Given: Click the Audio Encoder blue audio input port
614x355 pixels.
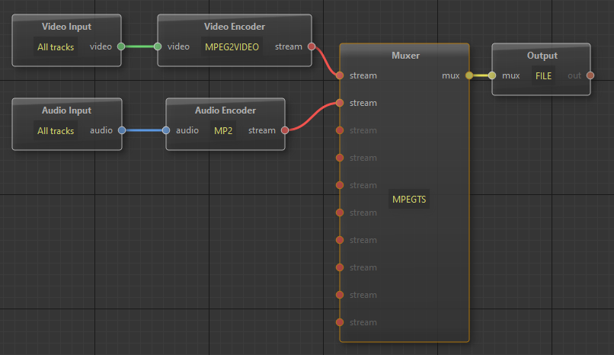Looking at the screenshot, I should coord(166,130).
